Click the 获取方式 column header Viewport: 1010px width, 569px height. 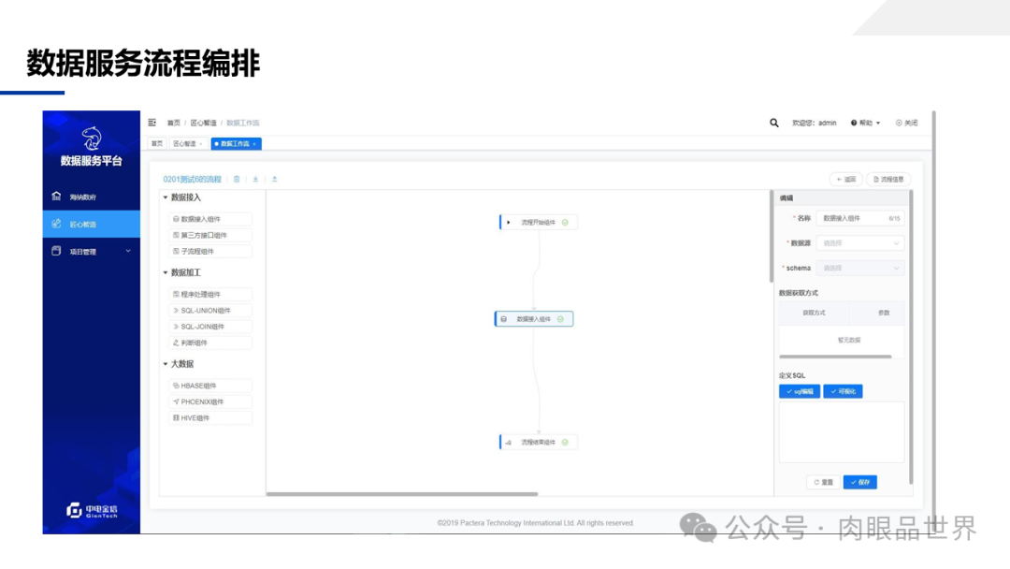click(814, 314)
